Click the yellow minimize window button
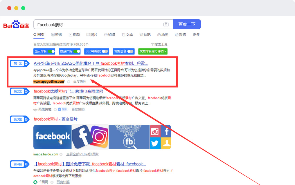295x185 pixels. [16, 8]
